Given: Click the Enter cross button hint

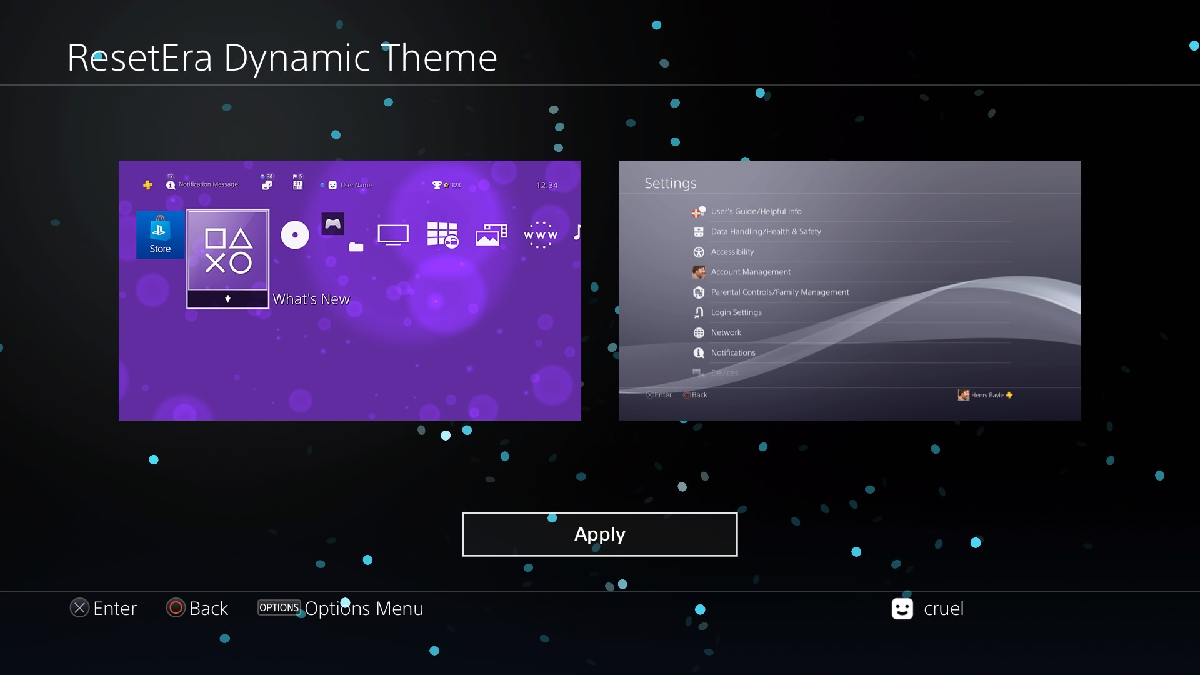Looking at the screenshot, I should pyautogui.click(x=79, y=608).
